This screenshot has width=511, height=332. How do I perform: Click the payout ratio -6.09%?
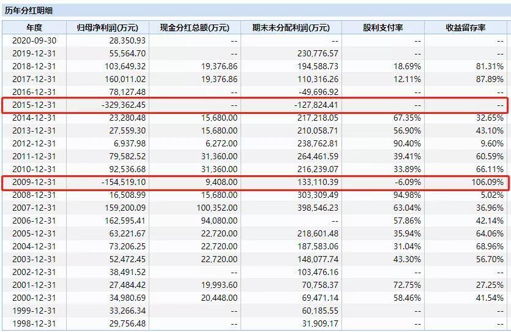[x=408, y=182]
